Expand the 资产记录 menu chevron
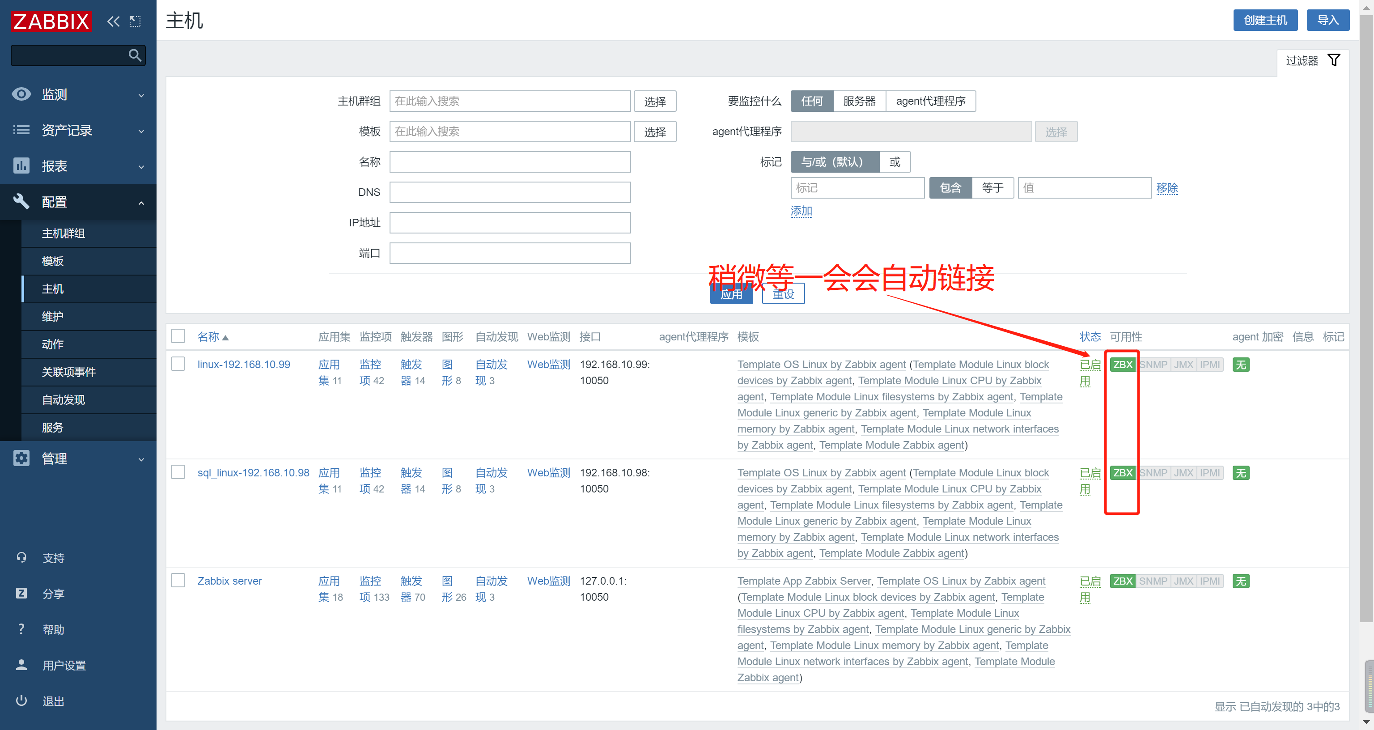The width and height of the screenshot is (1374, 730). (x=141, y=131)
